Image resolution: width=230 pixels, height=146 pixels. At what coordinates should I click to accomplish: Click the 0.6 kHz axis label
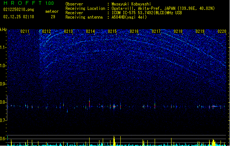point(3,139)
